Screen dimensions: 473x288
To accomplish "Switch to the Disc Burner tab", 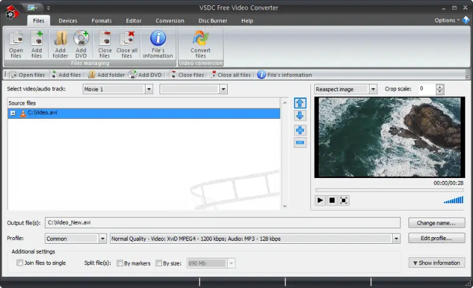I will 213,21.
